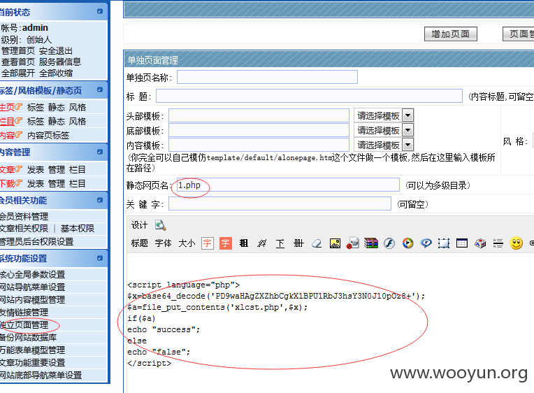This screenshot has height=393, width=534.
Task: Collapse the 标签/风格模板/静态页 panel
Action: pos(100,90)
